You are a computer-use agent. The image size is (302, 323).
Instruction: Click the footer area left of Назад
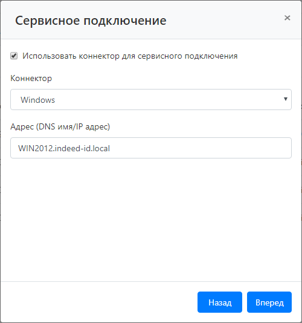pos(98,302)
